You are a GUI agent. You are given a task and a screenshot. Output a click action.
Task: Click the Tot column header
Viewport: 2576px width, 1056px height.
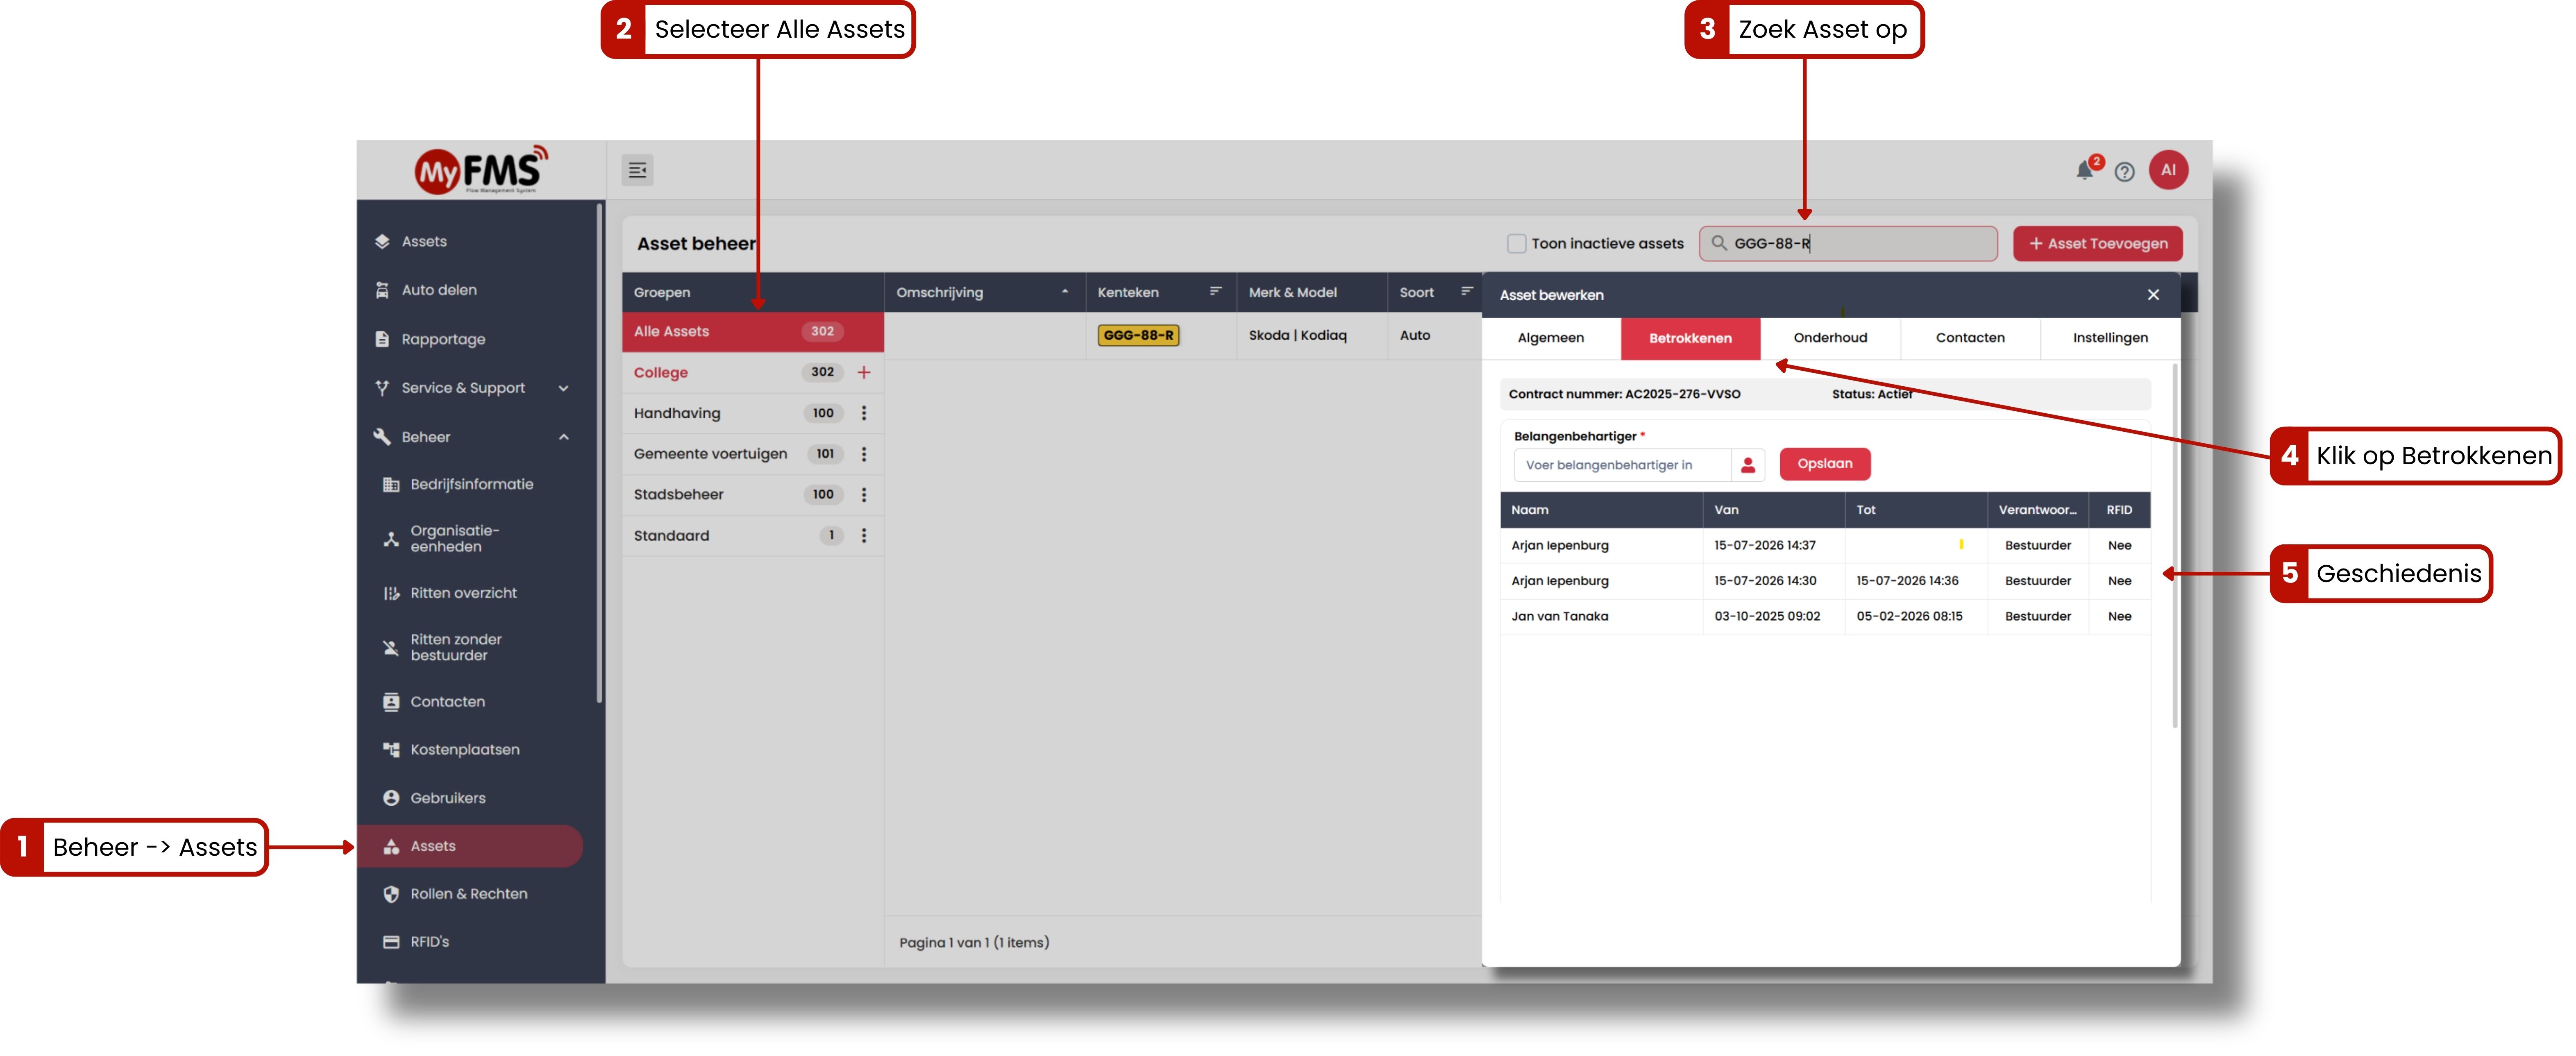pos(1916,510)
